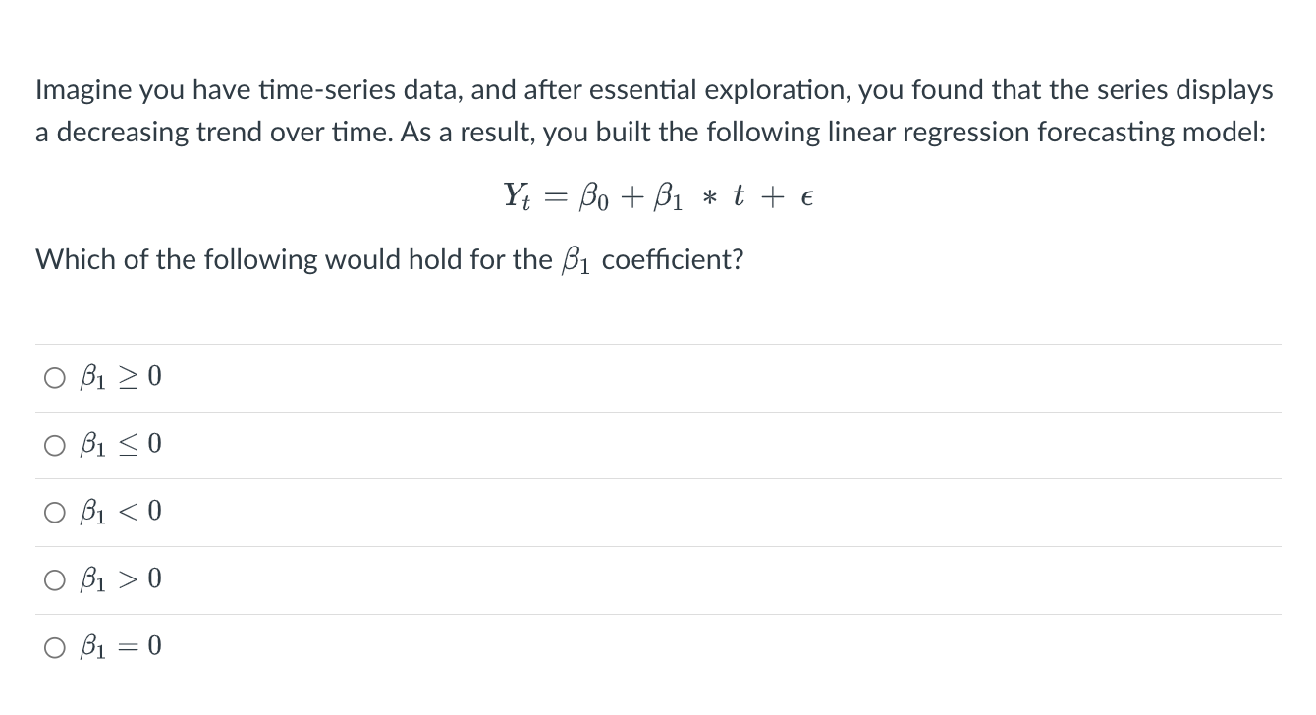
Task: Choose the β1 ≤ 0 radio option
Action: point(52,446)
